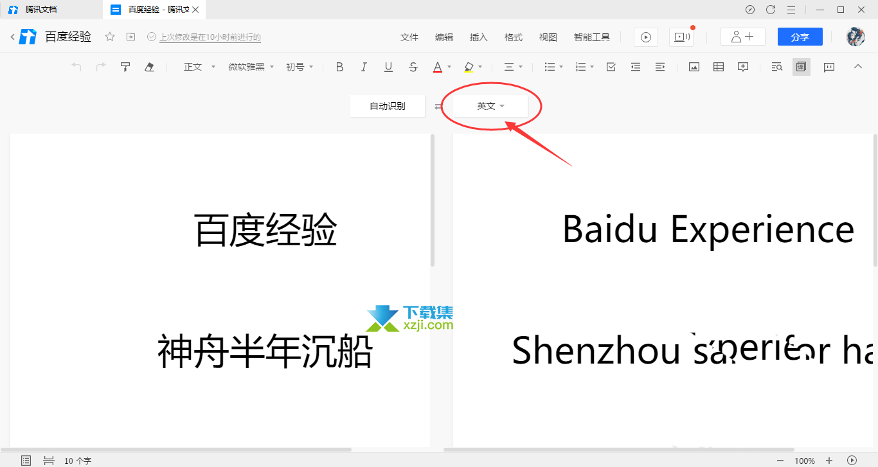Open the 智能工具 menu

pyautogui.click(x=592, y=37)
